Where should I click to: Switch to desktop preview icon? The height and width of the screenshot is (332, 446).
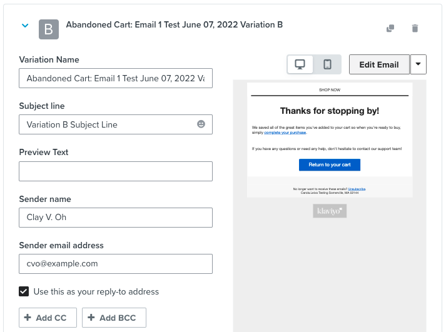click(x=300, y=64)
